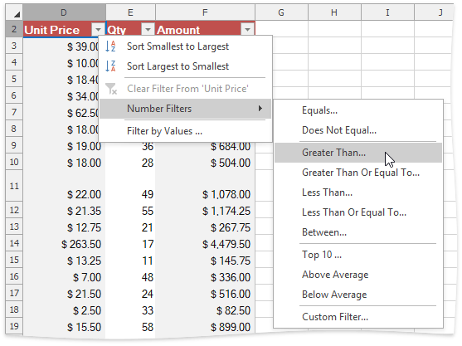Select the Greater Than... filter
This screenshot has height=346, width=462.
358,153
